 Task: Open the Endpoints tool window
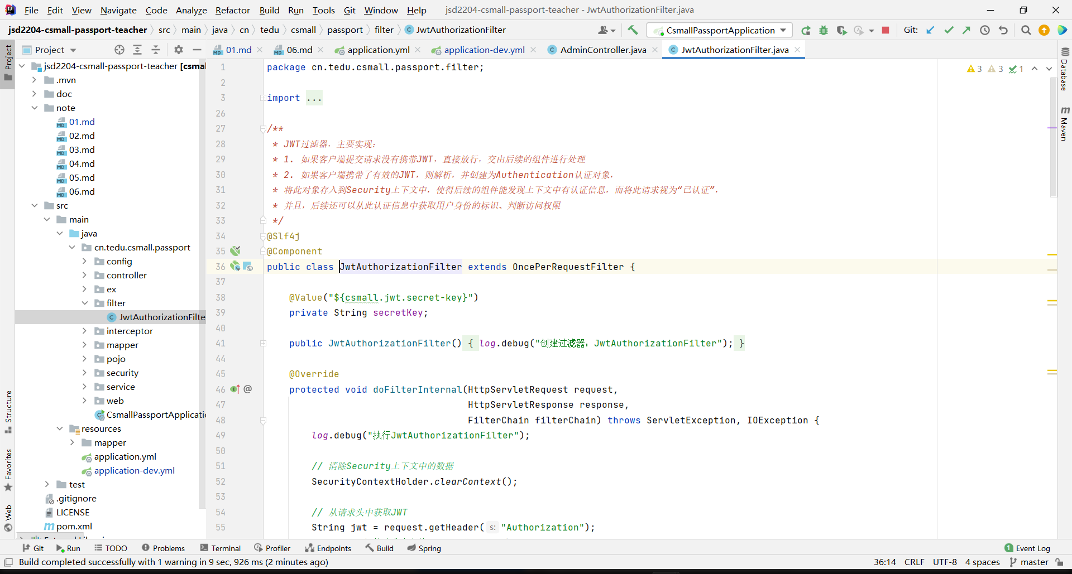coord(328,548)
